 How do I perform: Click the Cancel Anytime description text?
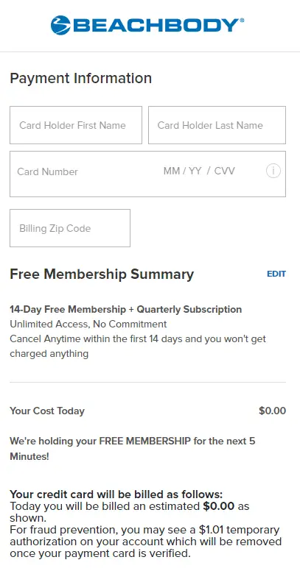click(x=138, y=347)
